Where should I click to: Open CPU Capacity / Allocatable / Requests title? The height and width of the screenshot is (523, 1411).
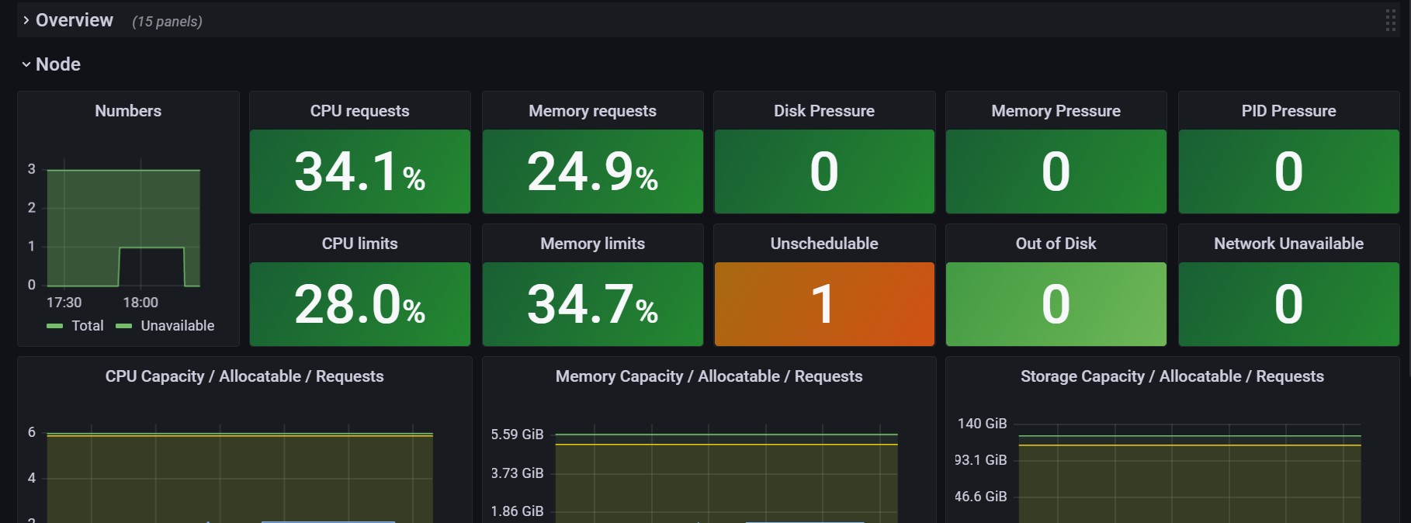244,376
